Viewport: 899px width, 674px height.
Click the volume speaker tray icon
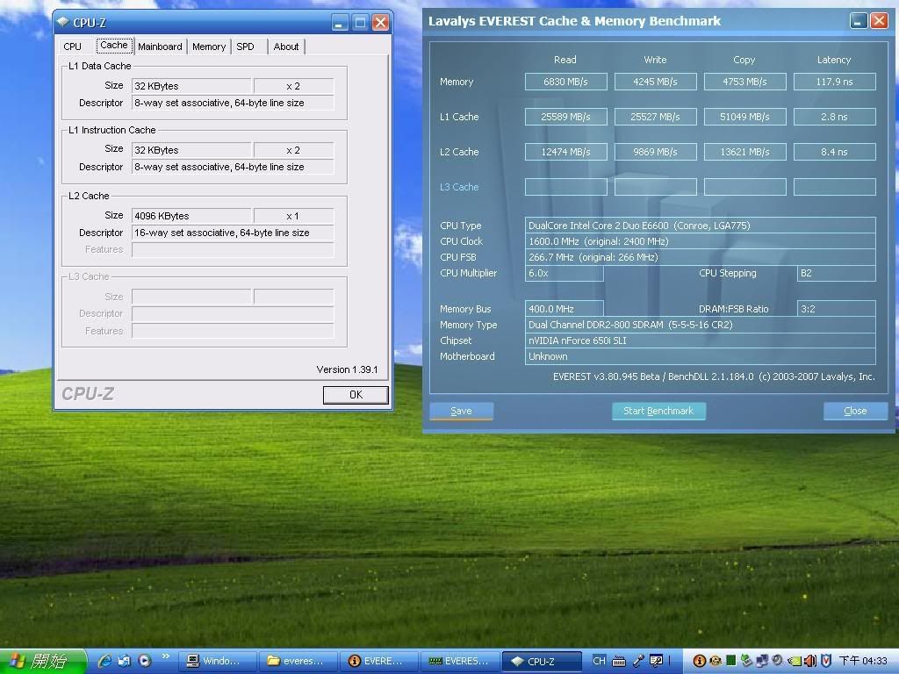[x=810, y=661]
